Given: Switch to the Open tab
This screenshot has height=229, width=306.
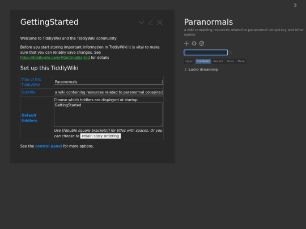Looking at the screenshot, I should pyautogui.click(x=189, y=61).
